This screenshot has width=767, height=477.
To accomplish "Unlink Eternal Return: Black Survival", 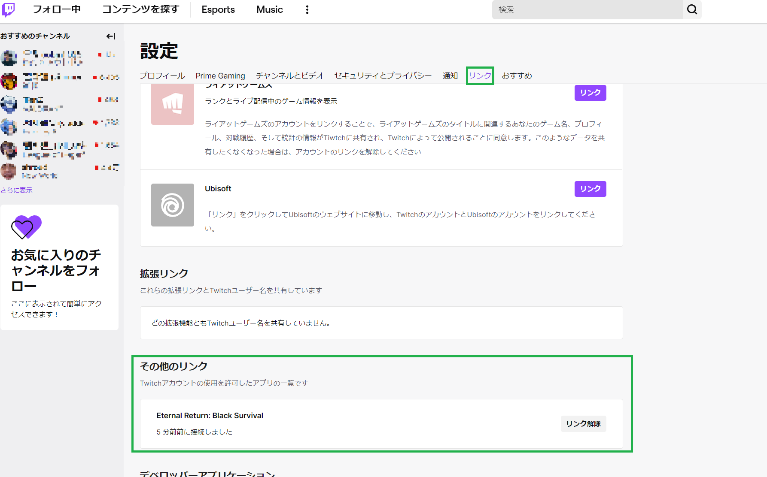I will [x=583, y=424].
